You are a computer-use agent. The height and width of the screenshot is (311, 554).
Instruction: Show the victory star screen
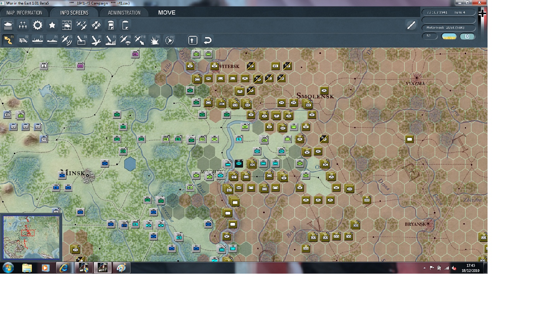[x=52, y=25]
